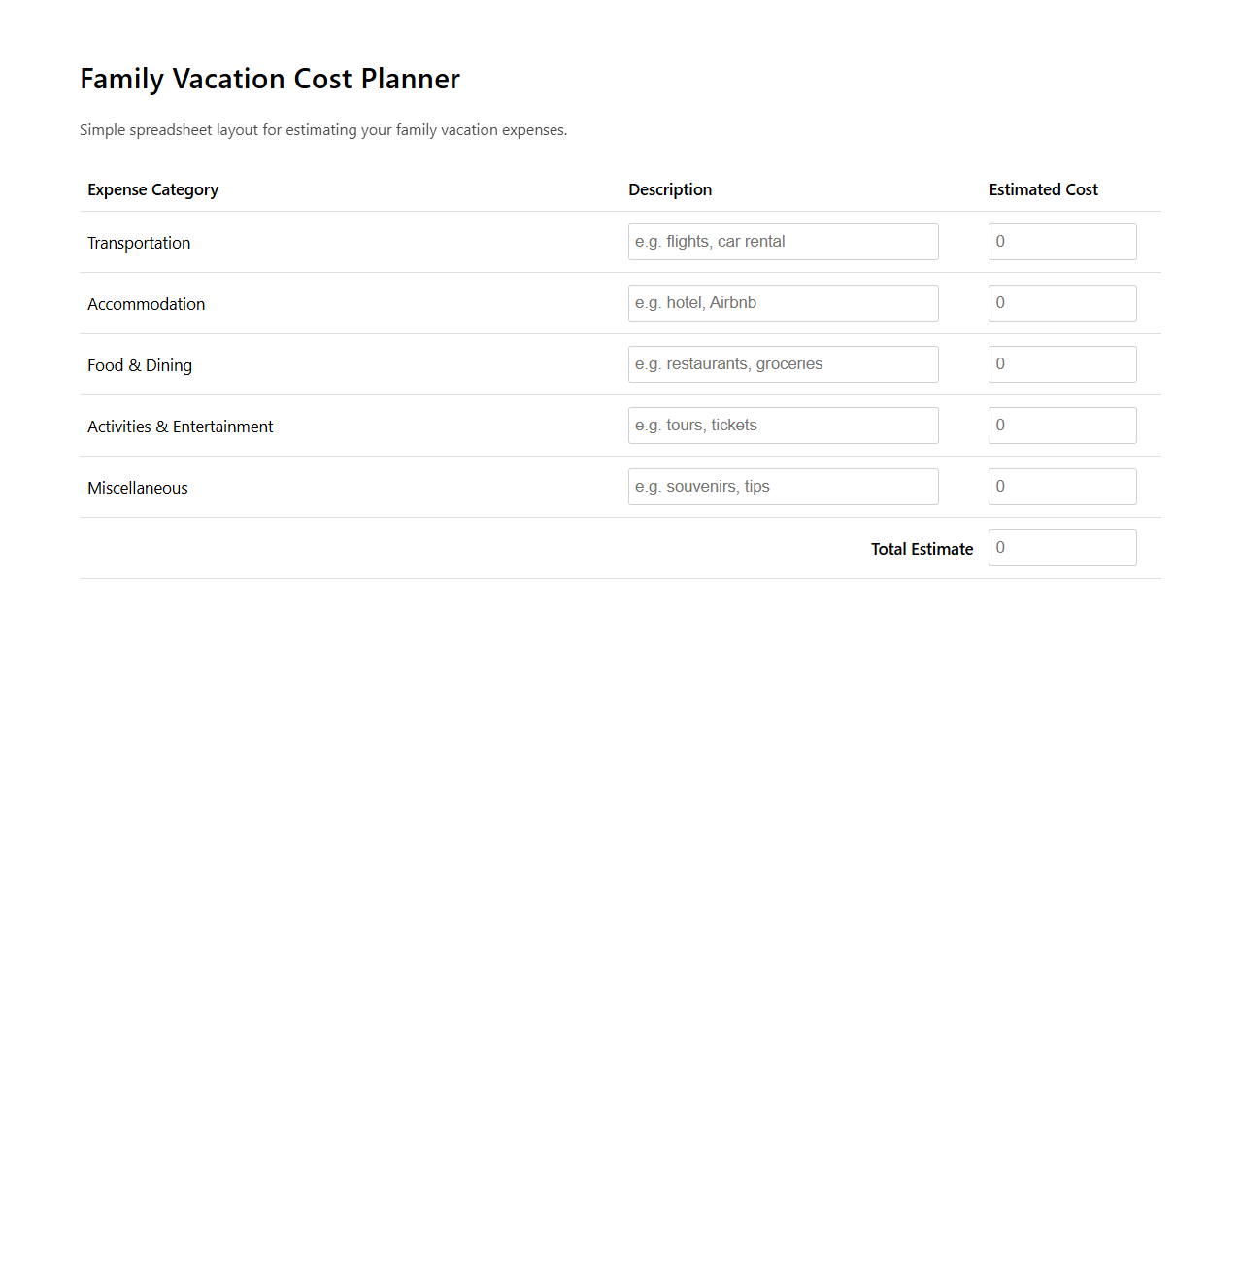Click the Estimated Cost column header
The width and height of the screenshot is (1241, 1263).
pyautogui.click(x=1043, y=189)
